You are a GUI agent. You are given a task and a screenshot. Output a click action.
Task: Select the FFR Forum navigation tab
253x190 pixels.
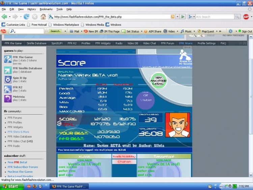167,43
